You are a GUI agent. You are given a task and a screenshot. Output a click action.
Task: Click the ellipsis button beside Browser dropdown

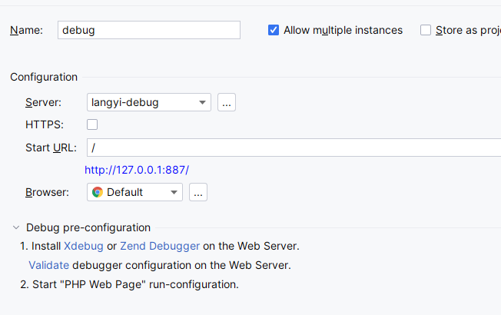[x=198, y=192]
